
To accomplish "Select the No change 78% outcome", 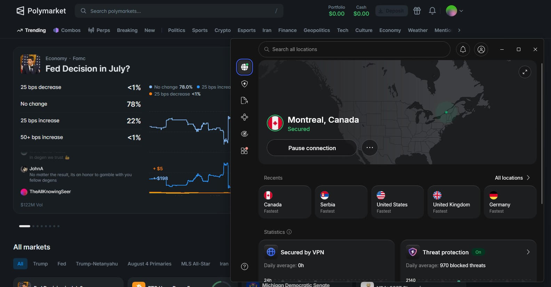I will (81, 104).
